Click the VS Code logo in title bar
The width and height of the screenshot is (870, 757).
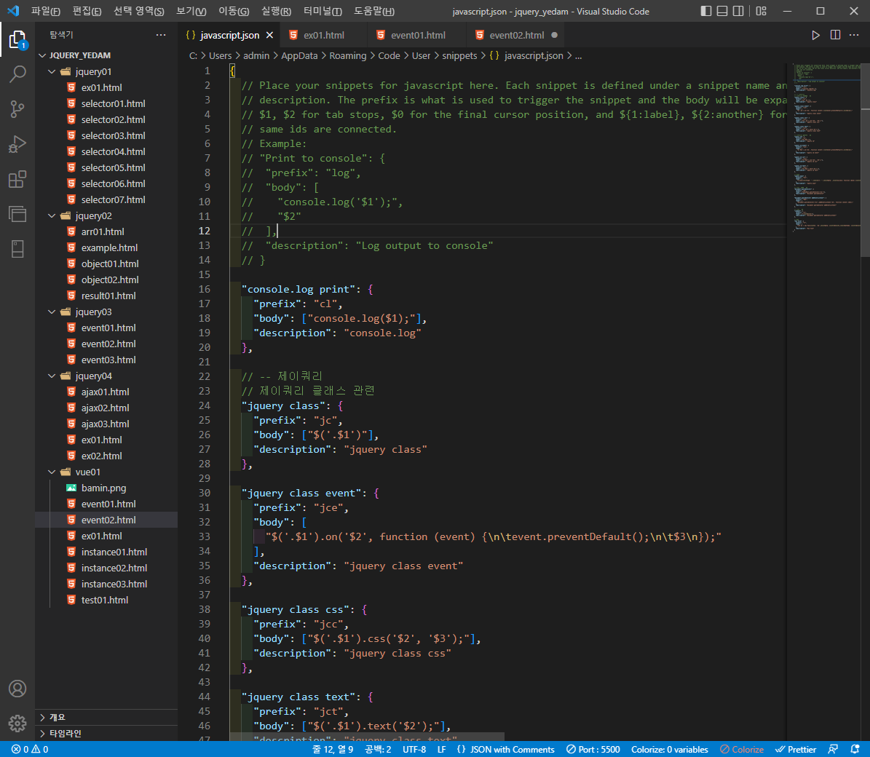click(13, 11)
